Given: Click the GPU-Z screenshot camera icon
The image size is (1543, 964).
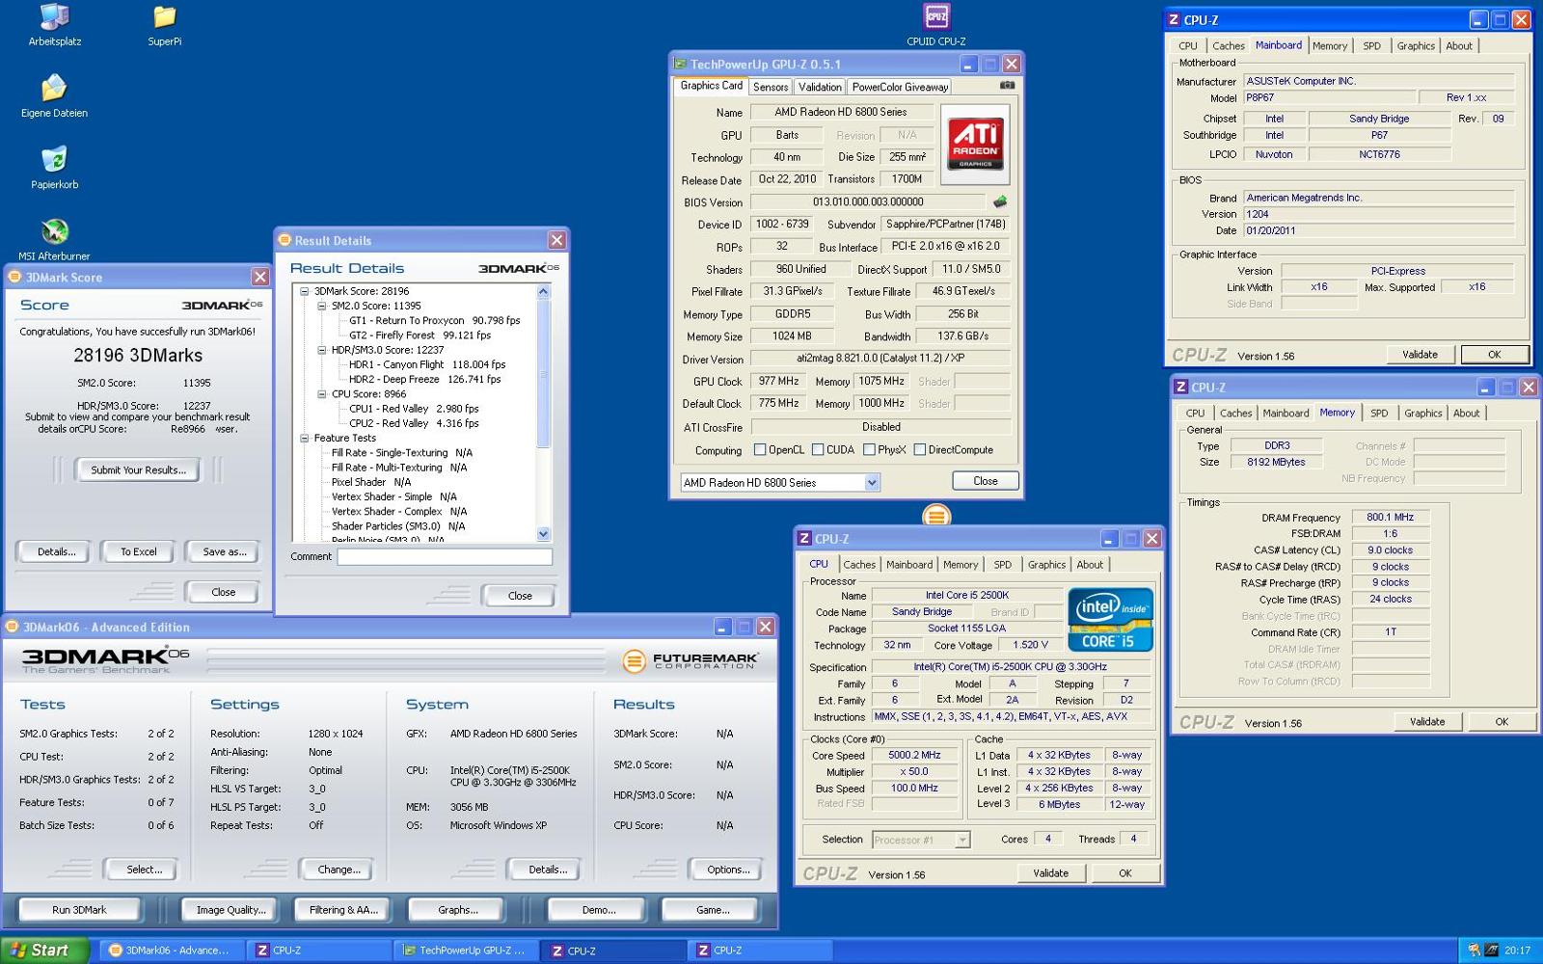Looking at the screenshot, I should [x=1007, y=85].
